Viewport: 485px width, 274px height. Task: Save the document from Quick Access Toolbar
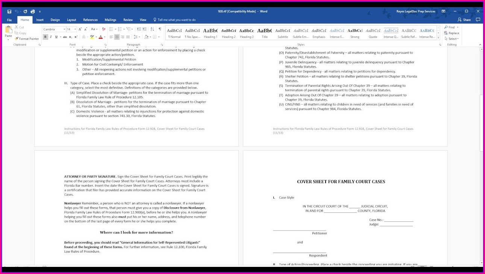click(9, 11)
